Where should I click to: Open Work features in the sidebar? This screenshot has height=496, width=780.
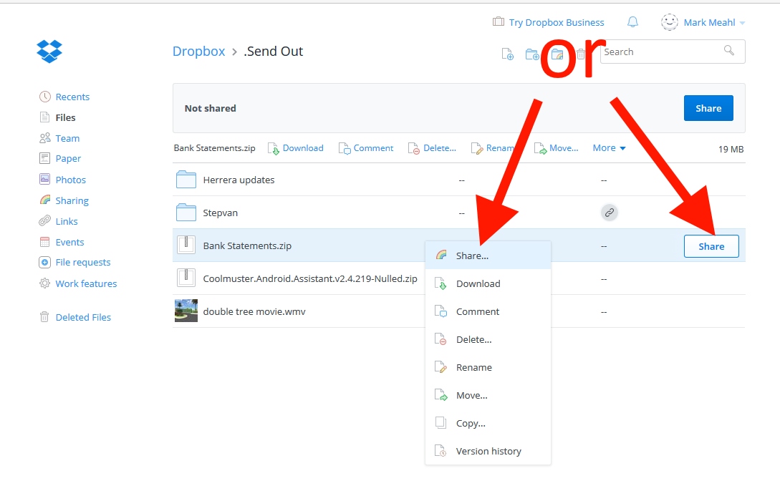pos(78,283)
